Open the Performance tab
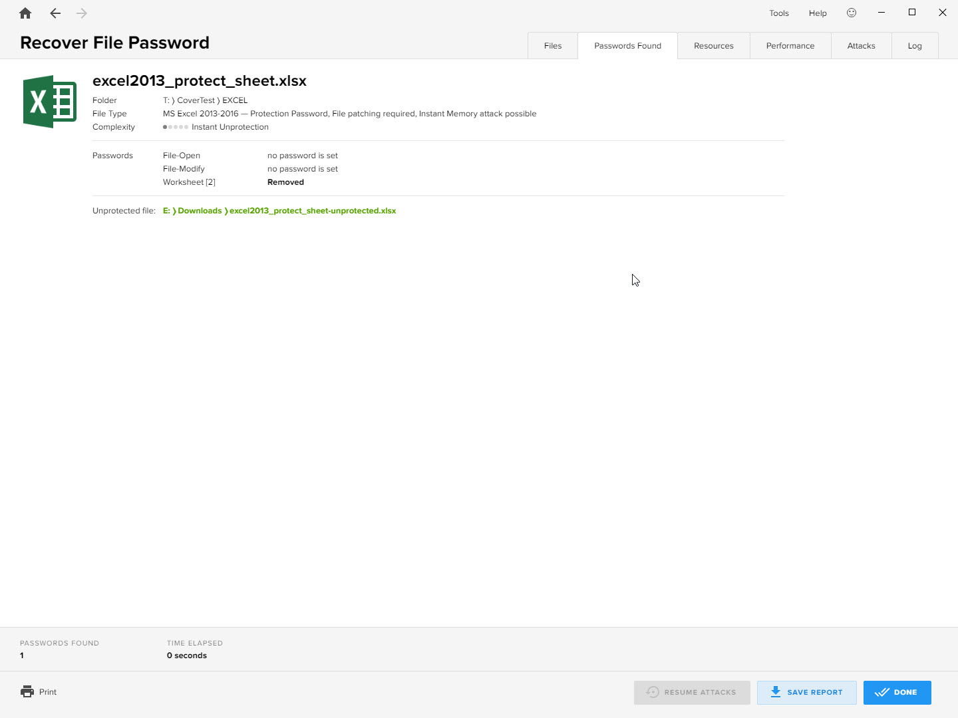958x718 pixels. [x=790, y=45]
